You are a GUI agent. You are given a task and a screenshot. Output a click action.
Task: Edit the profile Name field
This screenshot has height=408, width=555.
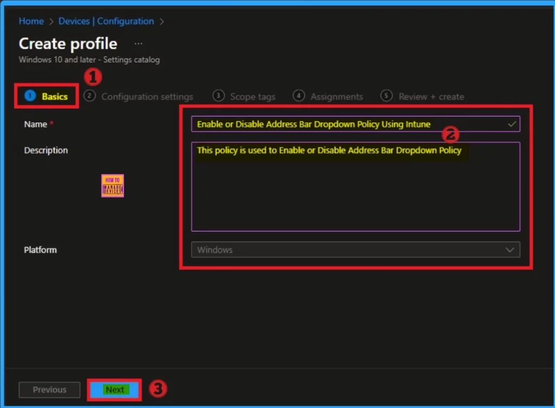pos(356,124)
